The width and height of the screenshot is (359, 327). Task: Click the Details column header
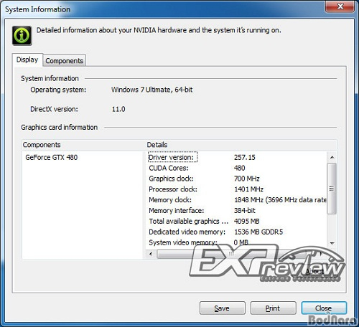241,145
